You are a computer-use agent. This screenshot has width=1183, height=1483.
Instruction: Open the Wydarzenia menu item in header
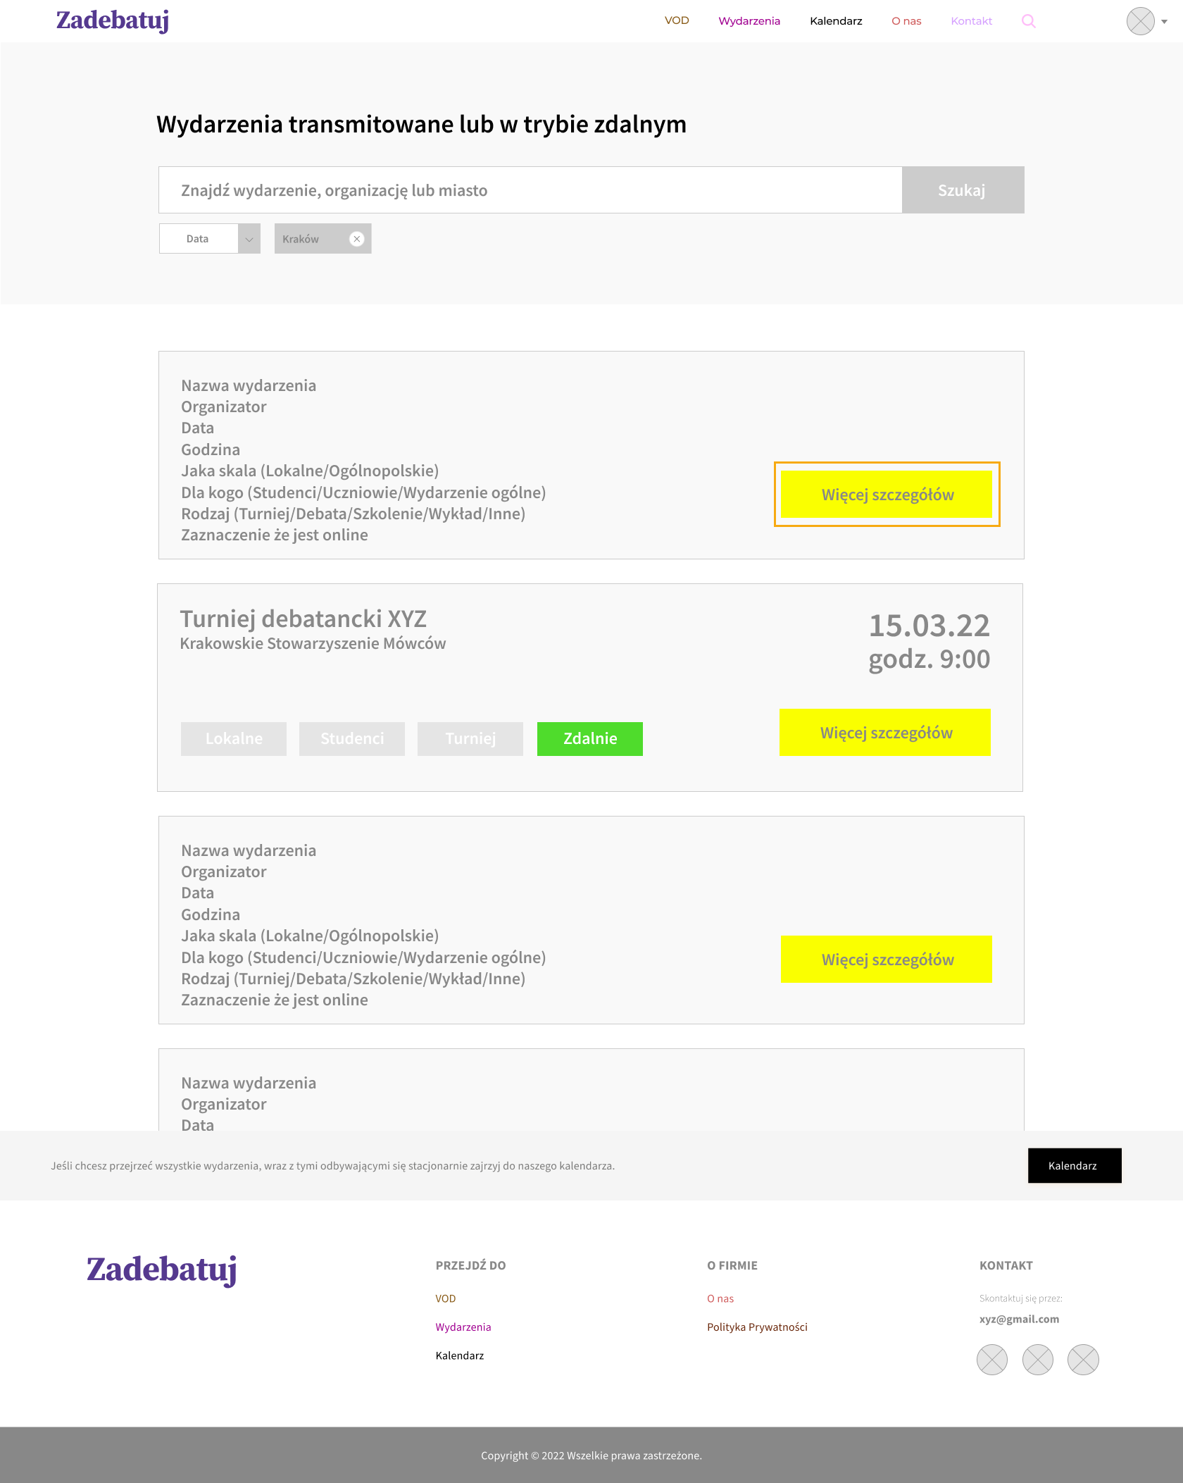tap(749, 21)
